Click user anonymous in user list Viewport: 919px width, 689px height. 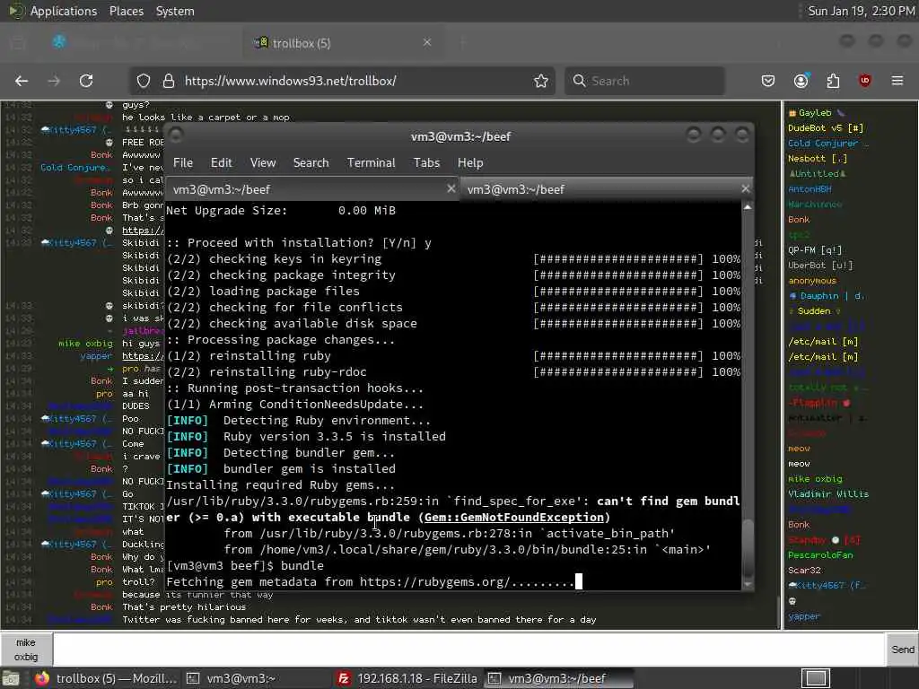coord(811,280)
